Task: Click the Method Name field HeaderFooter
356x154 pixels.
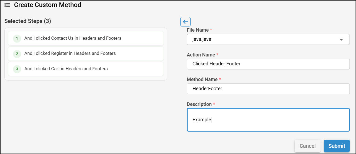Action: coord(268,89)
